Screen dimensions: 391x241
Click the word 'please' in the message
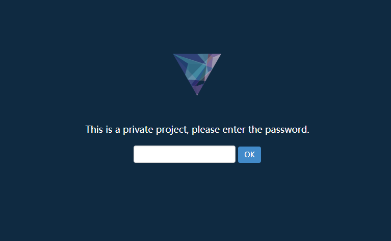(x=206, y=130)
